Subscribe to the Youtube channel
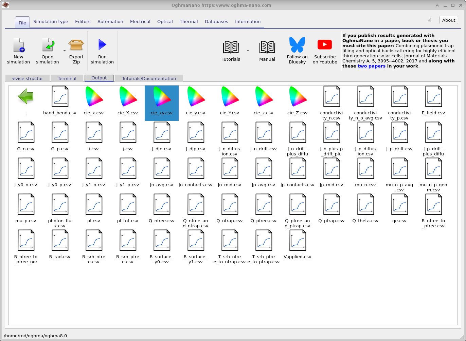Viewport: 466px width, 341px height. (x=325, y=50)
